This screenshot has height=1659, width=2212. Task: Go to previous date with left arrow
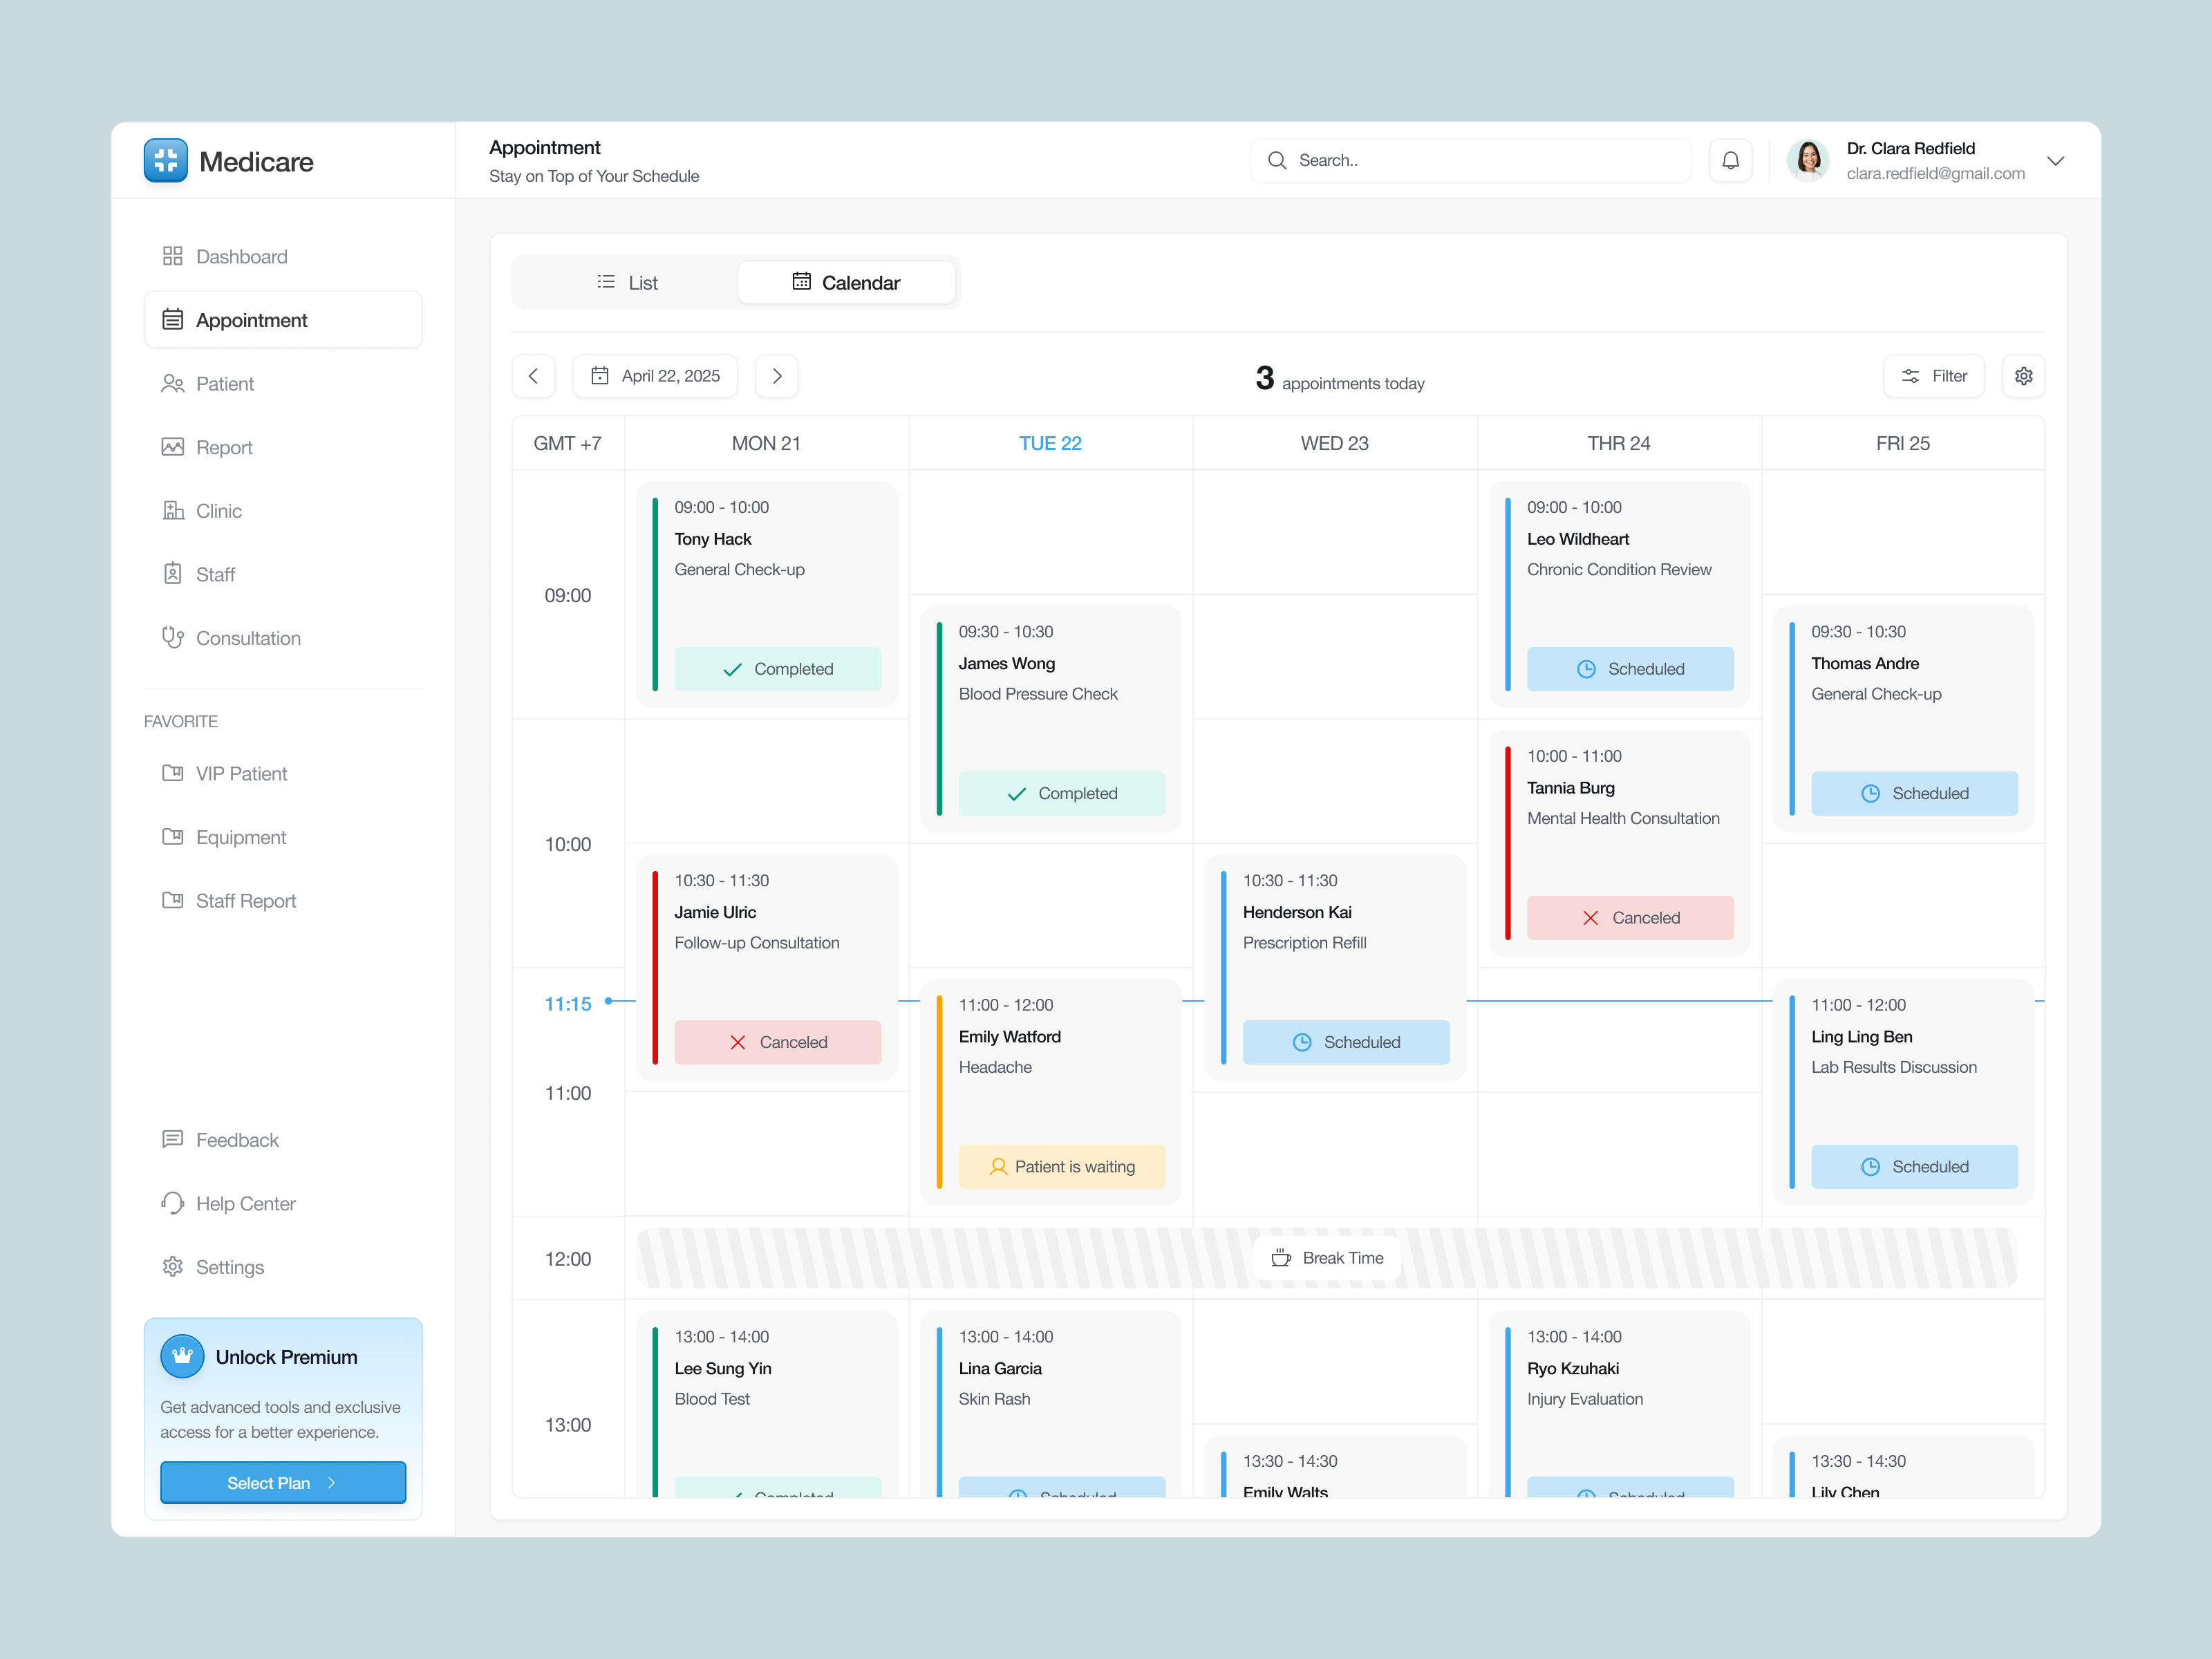pos(533,376)
